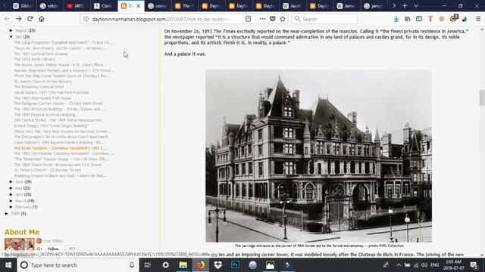This screenshot has width=485, height=272.
Task: Open the Windows Start menu
Action: point(8,265)
